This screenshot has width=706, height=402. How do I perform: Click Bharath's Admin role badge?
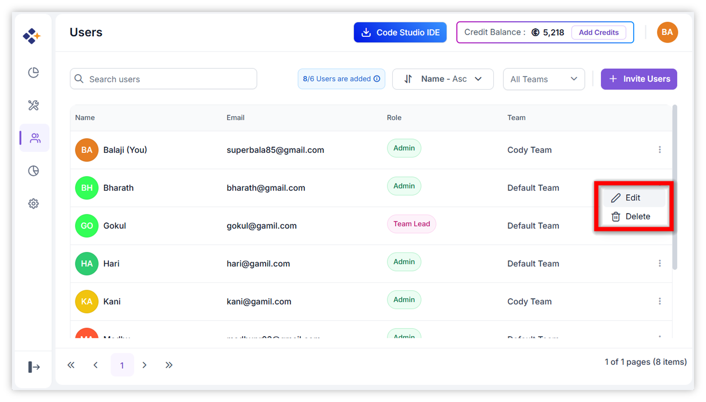(404, 186)
